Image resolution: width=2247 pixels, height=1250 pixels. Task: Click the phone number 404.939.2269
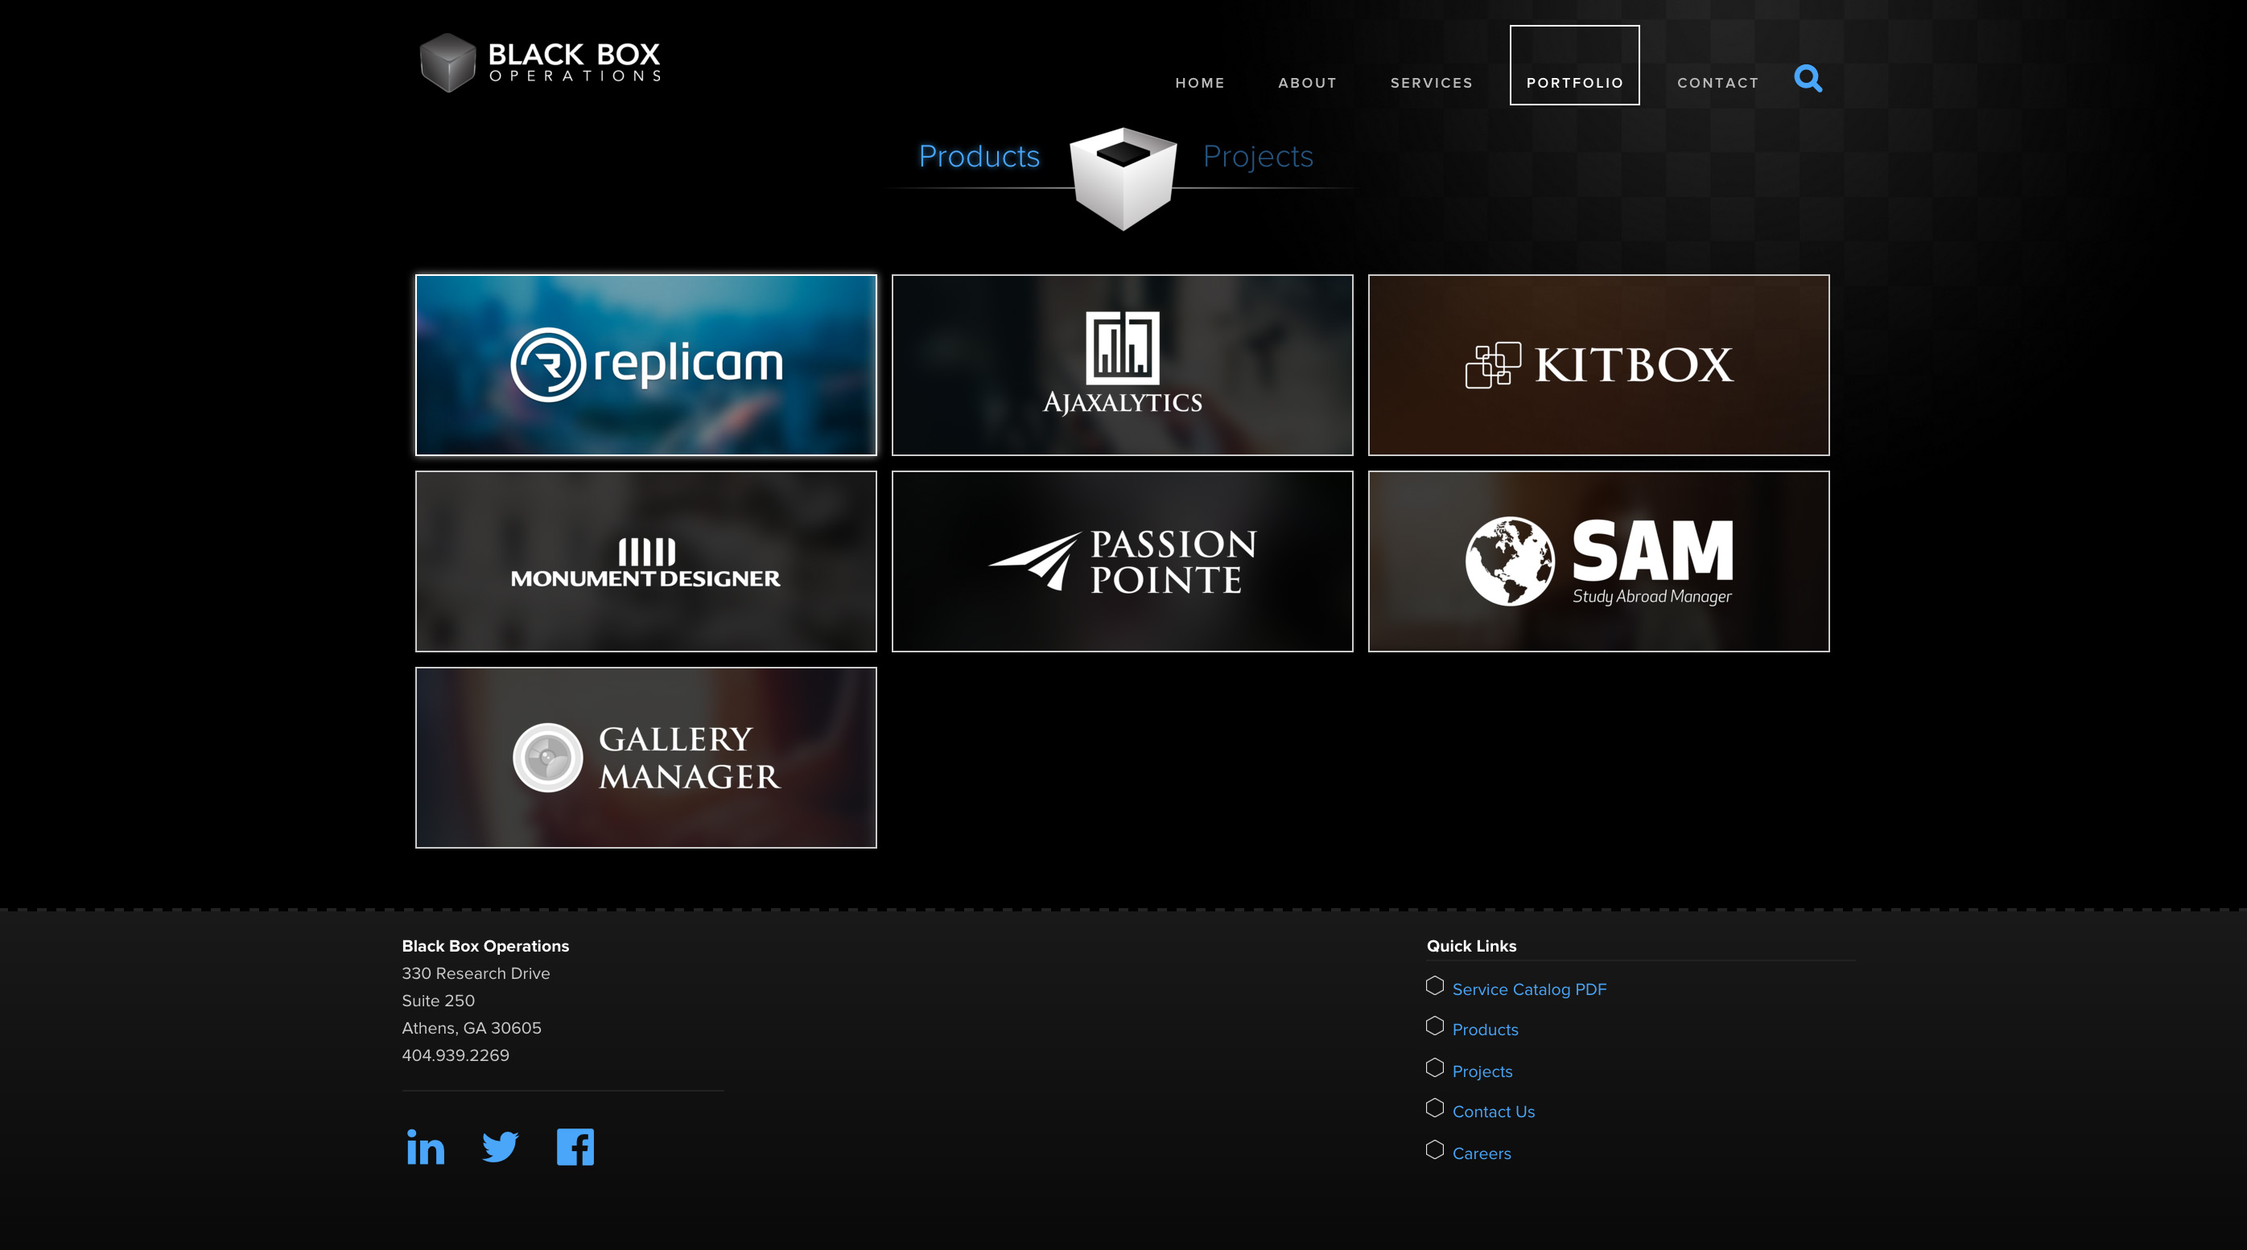coord(456,1055)
